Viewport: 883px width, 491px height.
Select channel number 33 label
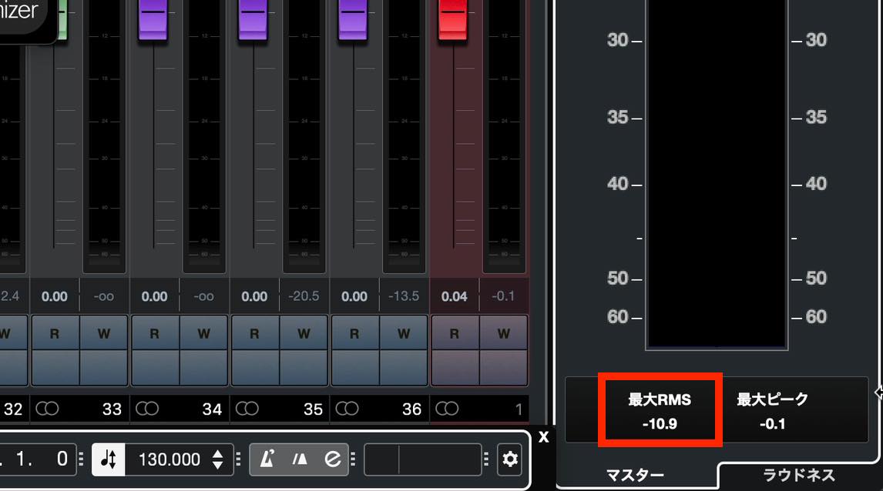(112, 409)
